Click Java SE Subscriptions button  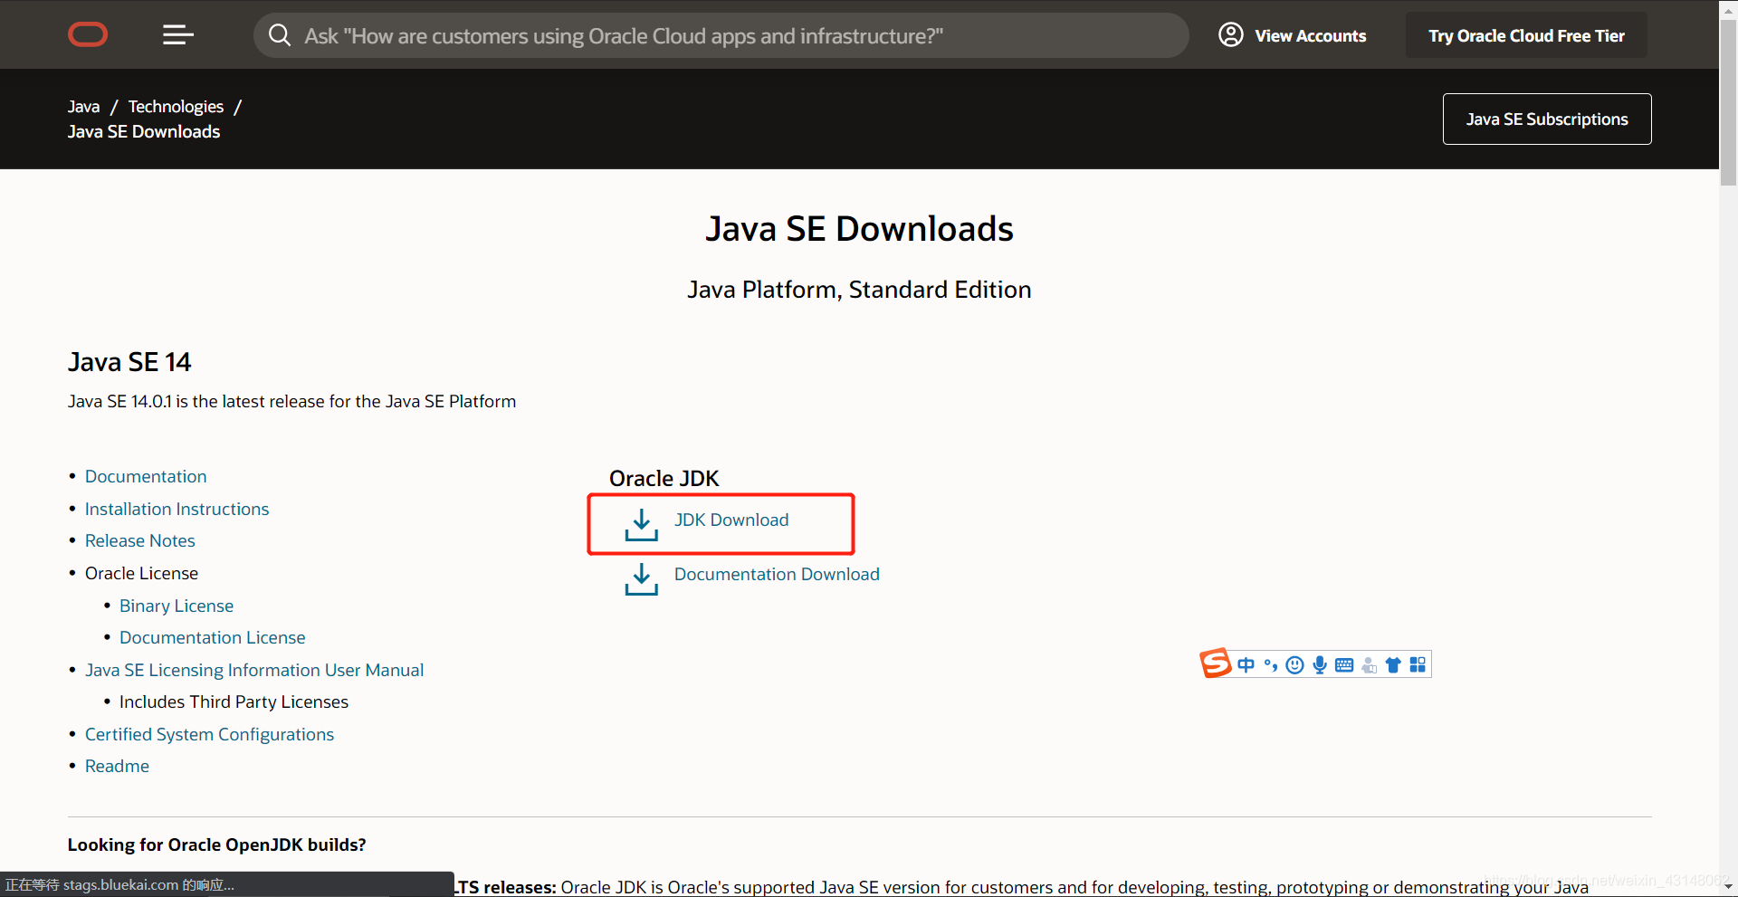click(x=1547, y=119)
